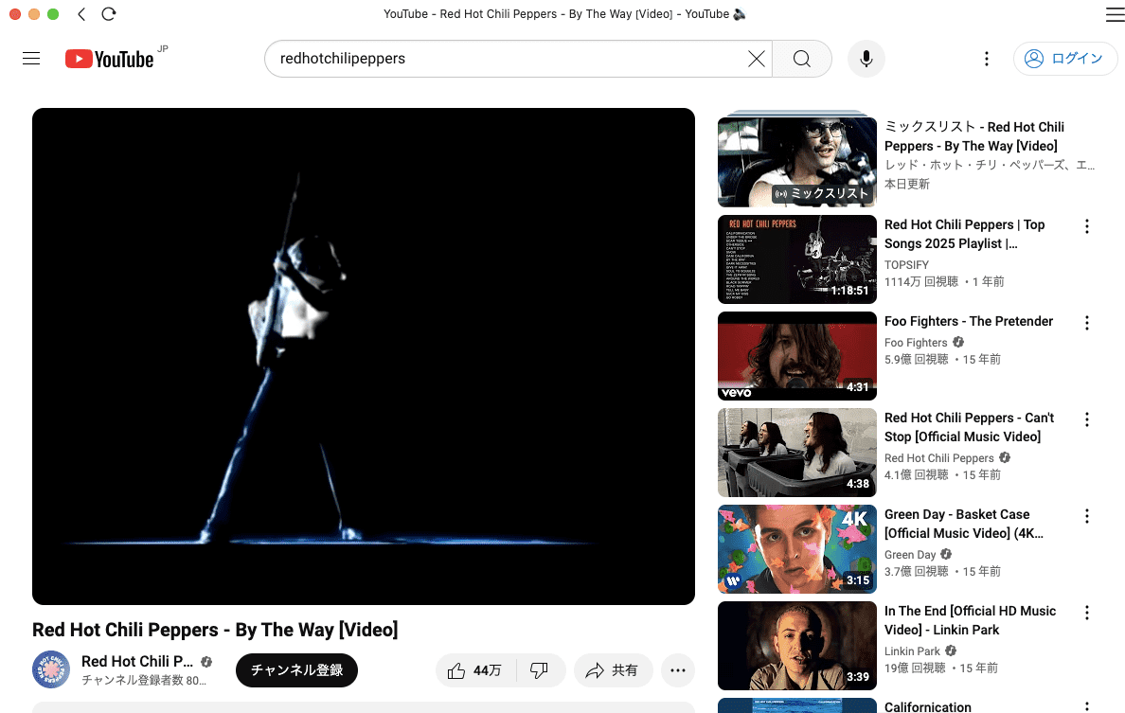Subscribe via the チャンネル登録 button

[296, 669]
